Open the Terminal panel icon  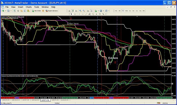pos(25,11)
